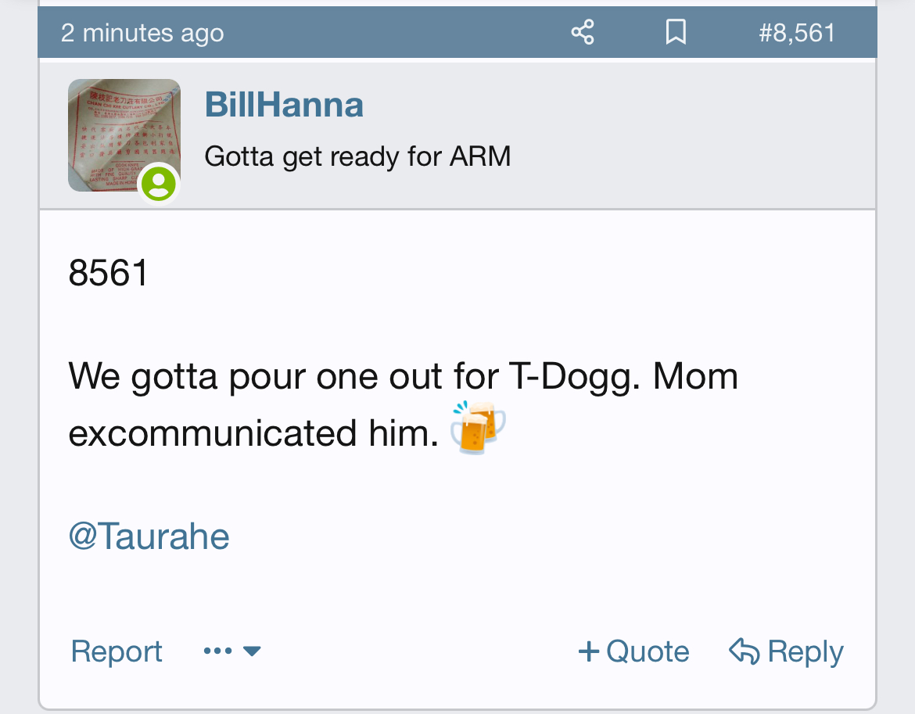Reply to BillHanna's post
The image size is (915, 714).
[786, 651]
